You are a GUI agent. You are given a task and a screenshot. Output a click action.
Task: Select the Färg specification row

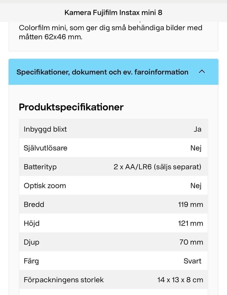[113, 261]
